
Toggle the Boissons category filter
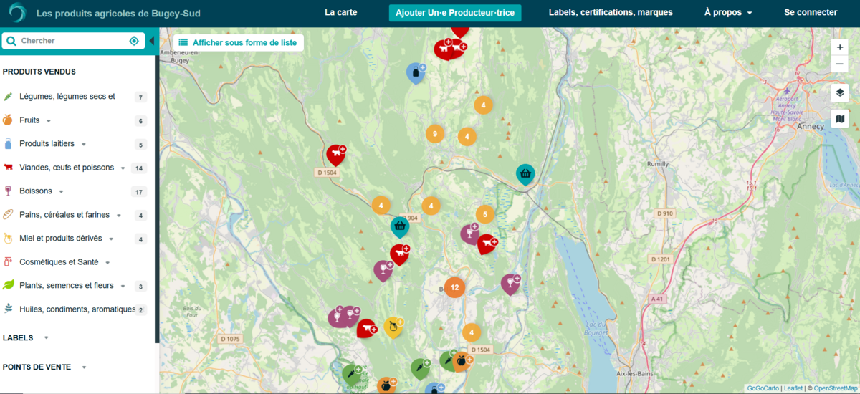[x=36, y=191]
